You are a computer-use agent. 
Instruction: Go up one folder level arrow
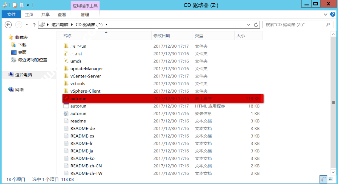pos(34,25)
